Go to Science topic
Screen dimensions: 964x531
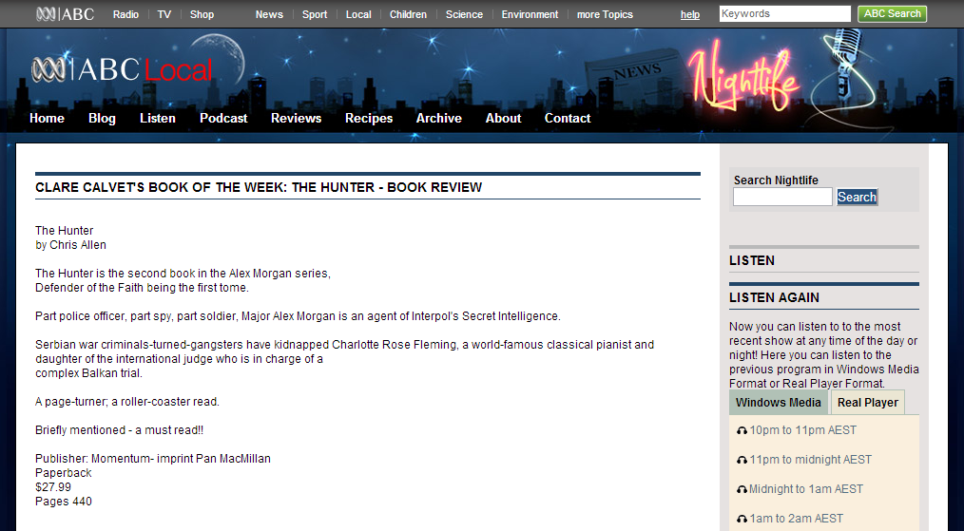point(464,14)
